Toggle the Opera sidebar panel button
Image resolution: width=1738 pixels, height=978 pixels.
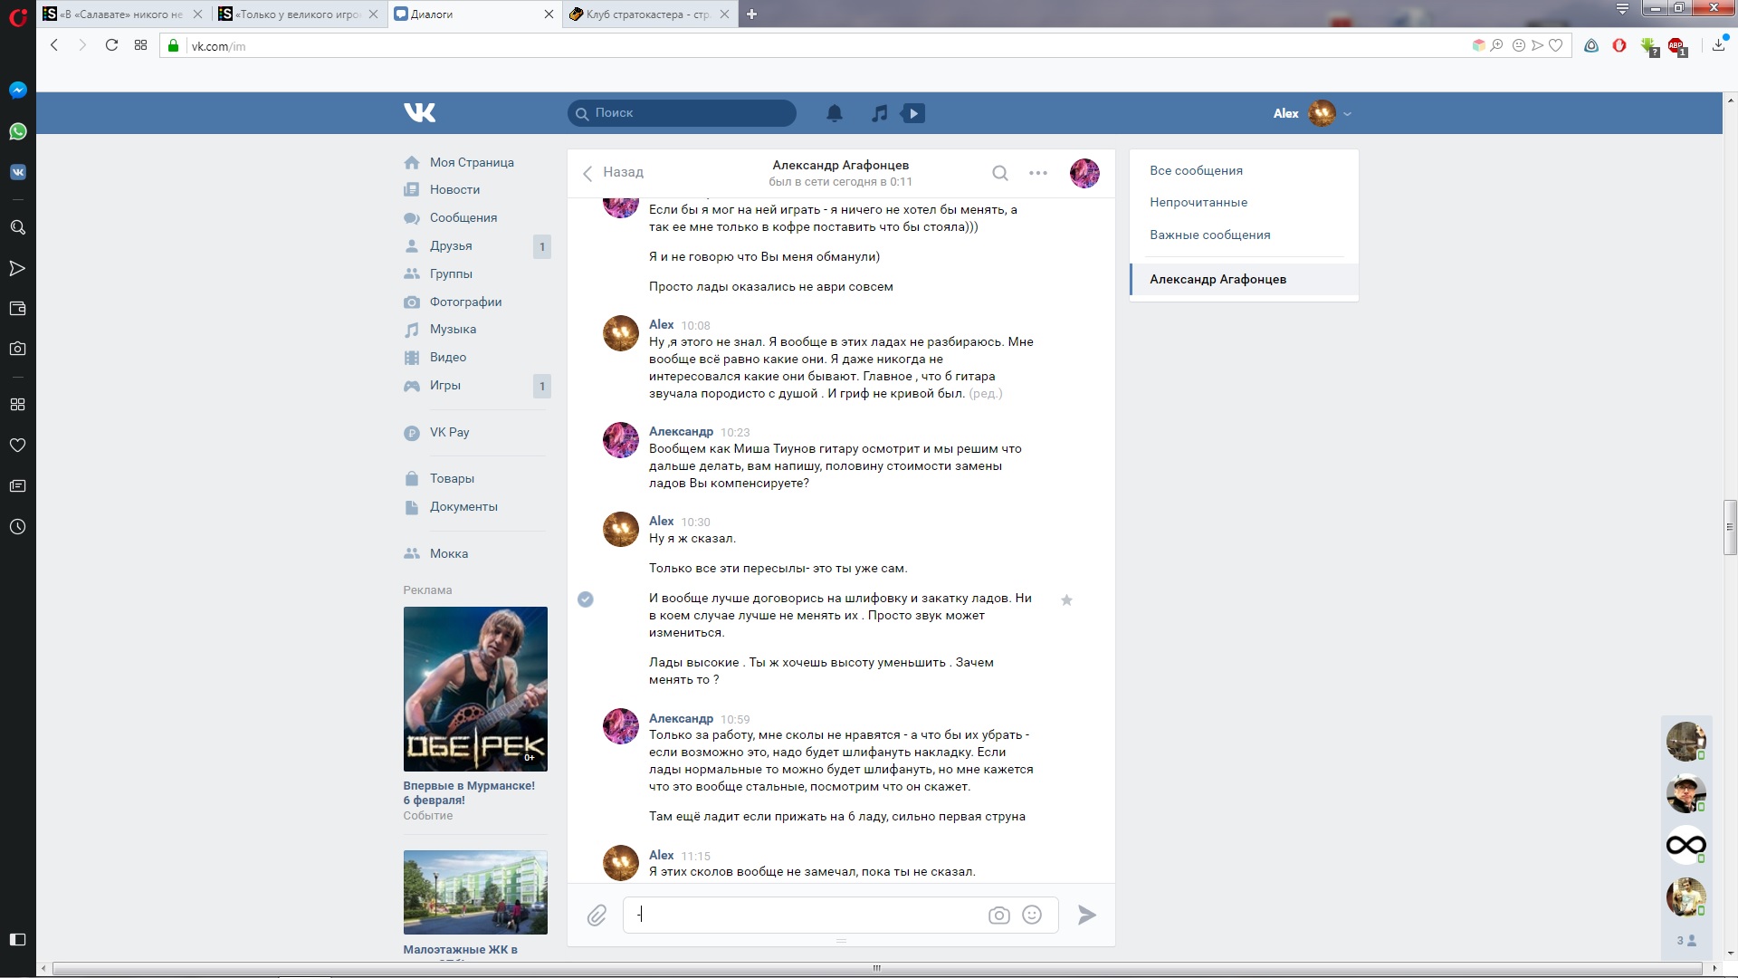[x=17, y=939]
